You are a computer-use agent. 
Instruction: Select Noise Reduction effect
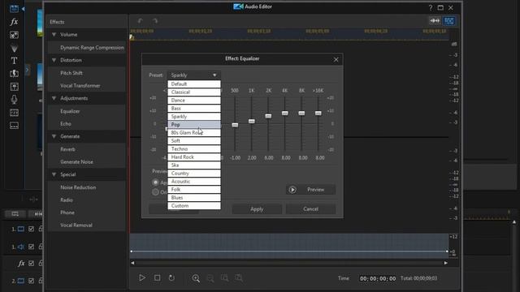click(87, 187)
